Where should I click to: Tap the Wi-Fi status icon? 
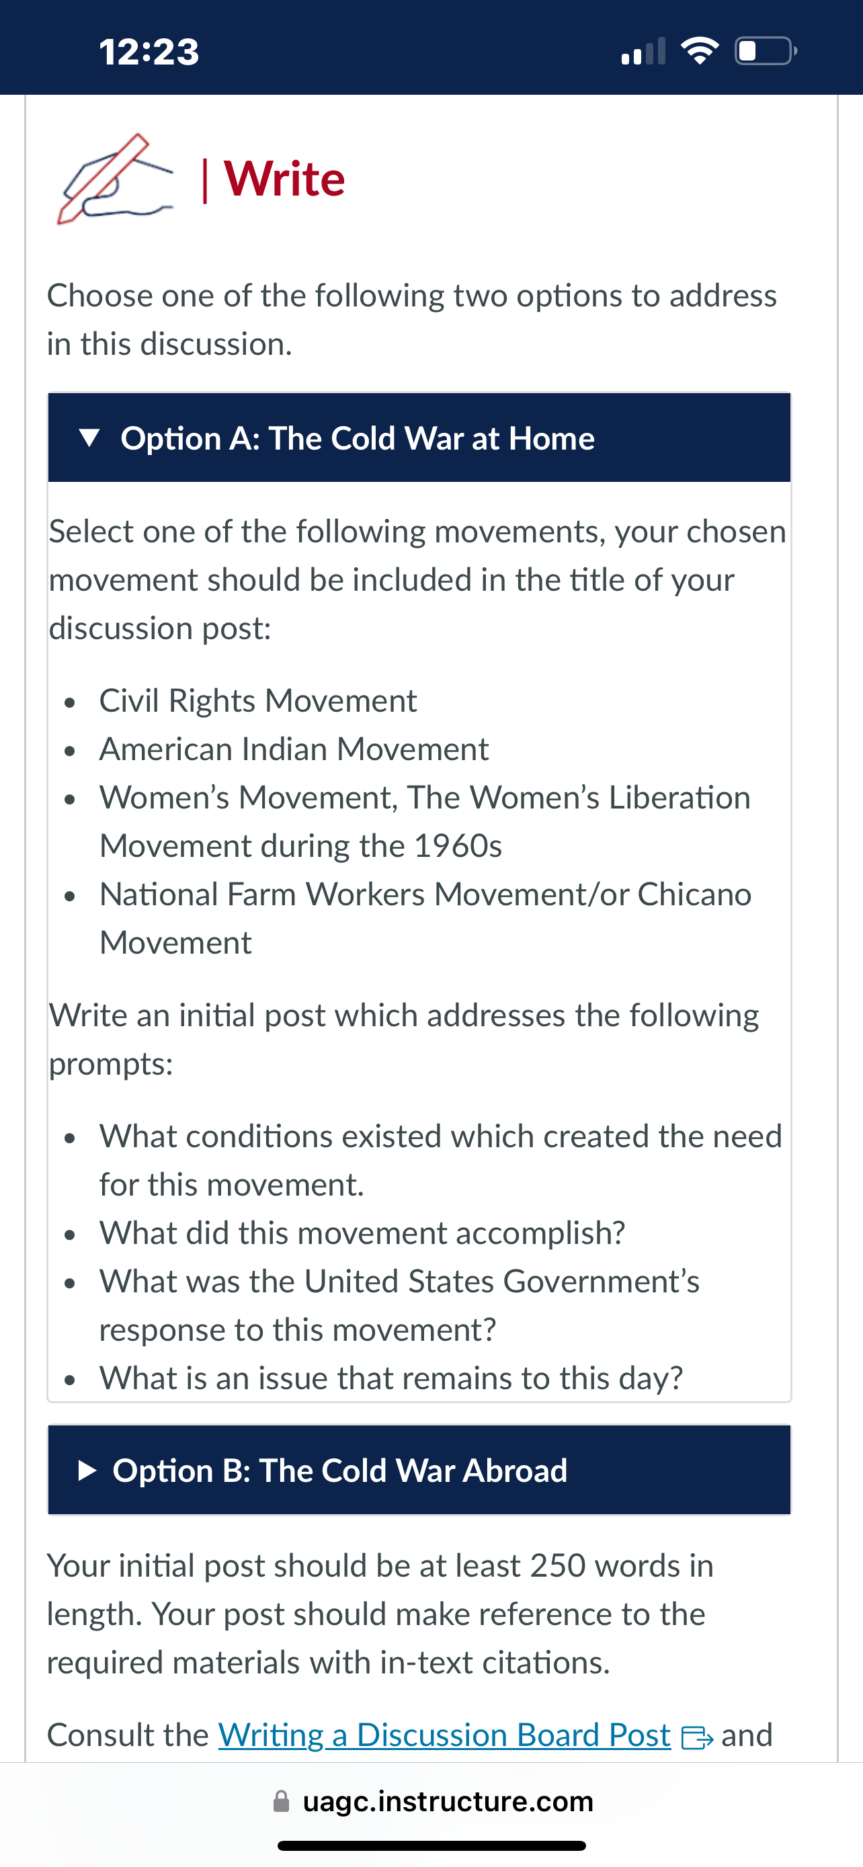(699, 50)
